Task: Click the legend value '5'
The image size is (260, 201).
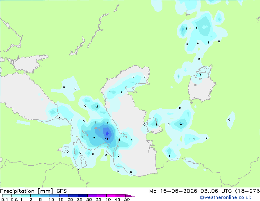Action: (x=40, y=199)
